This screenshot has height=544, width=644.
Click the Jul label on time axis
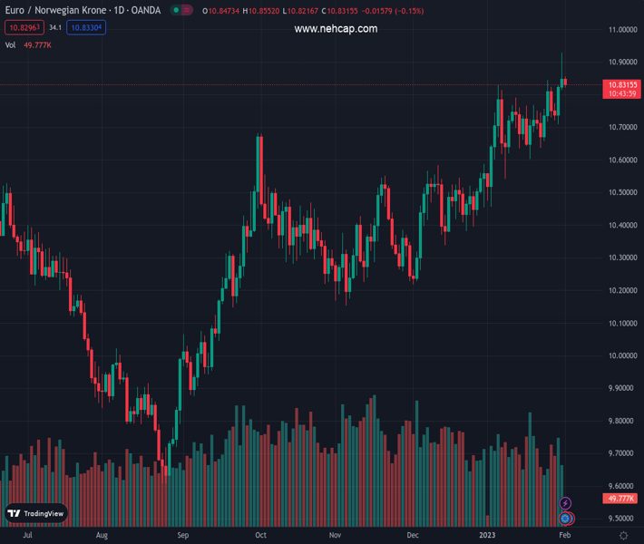pyautogui.click(x=27, y=536)
